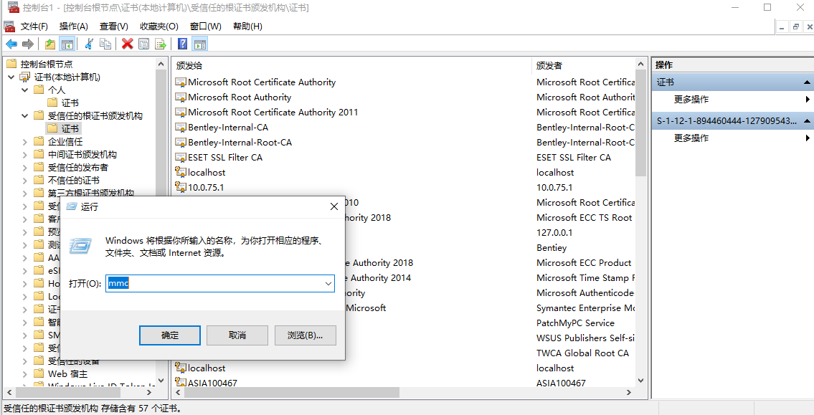Click the red X Delete toolbar icon

[x=128, y=44]
